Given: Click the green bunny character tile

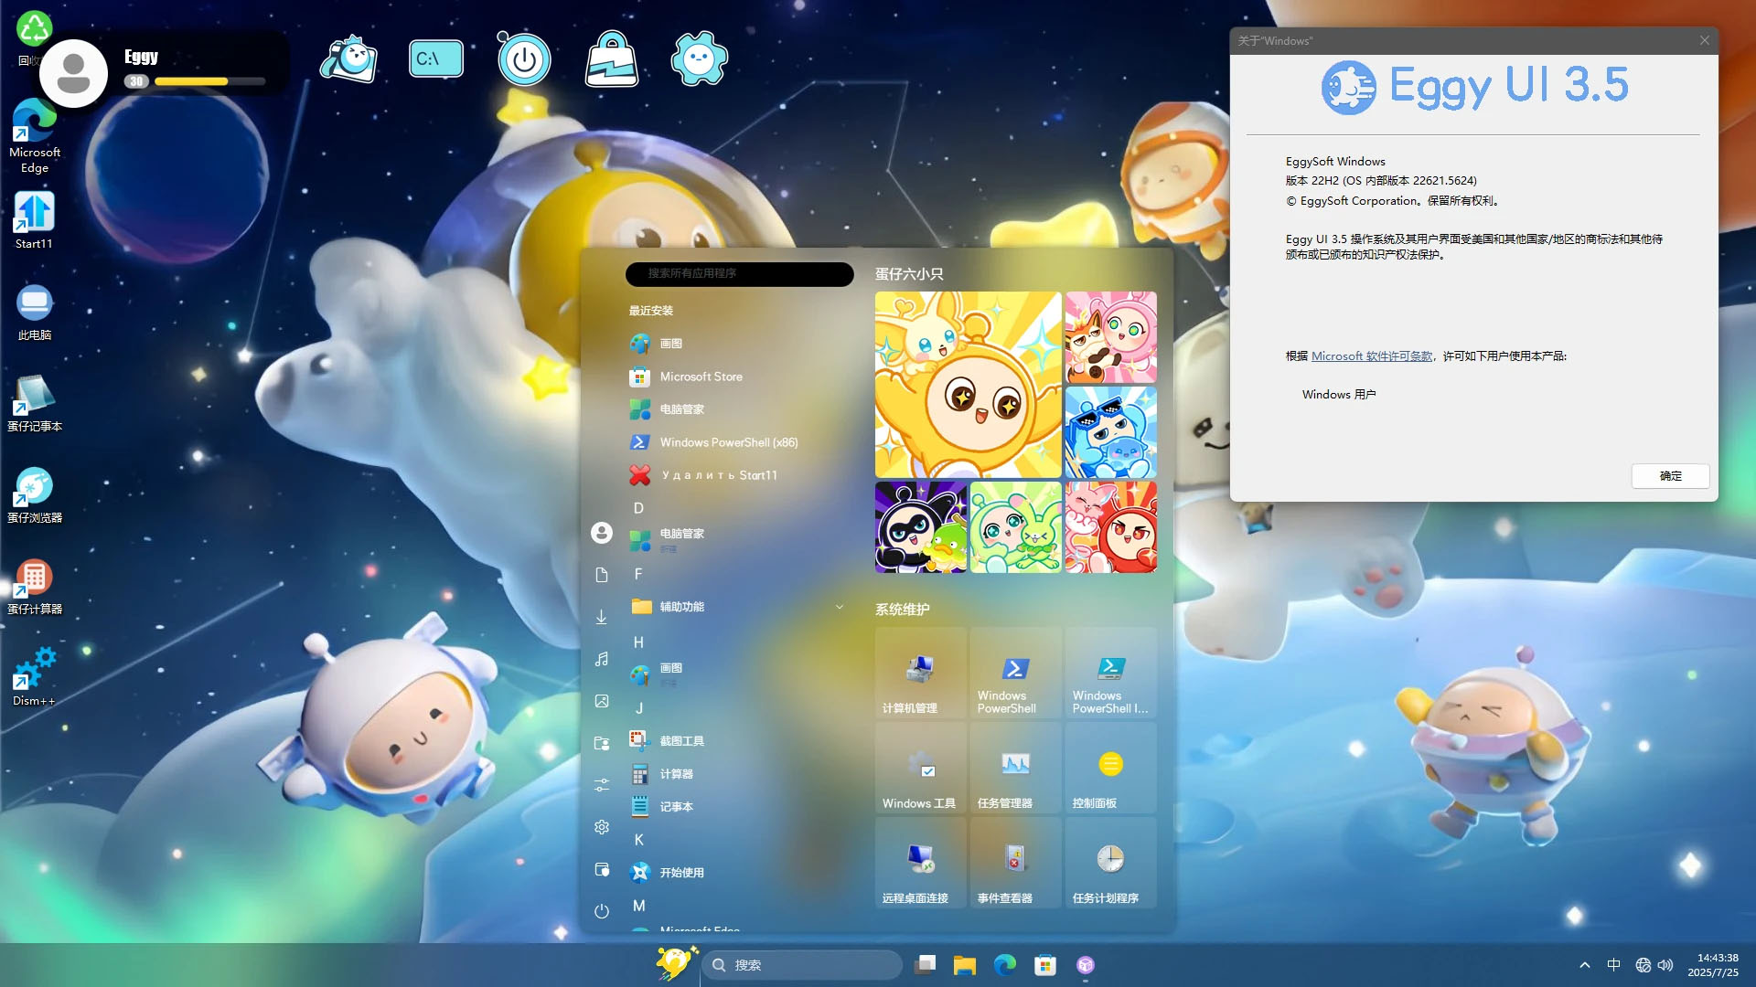Looking at the screenshot, I should [x=1016, y=527].
